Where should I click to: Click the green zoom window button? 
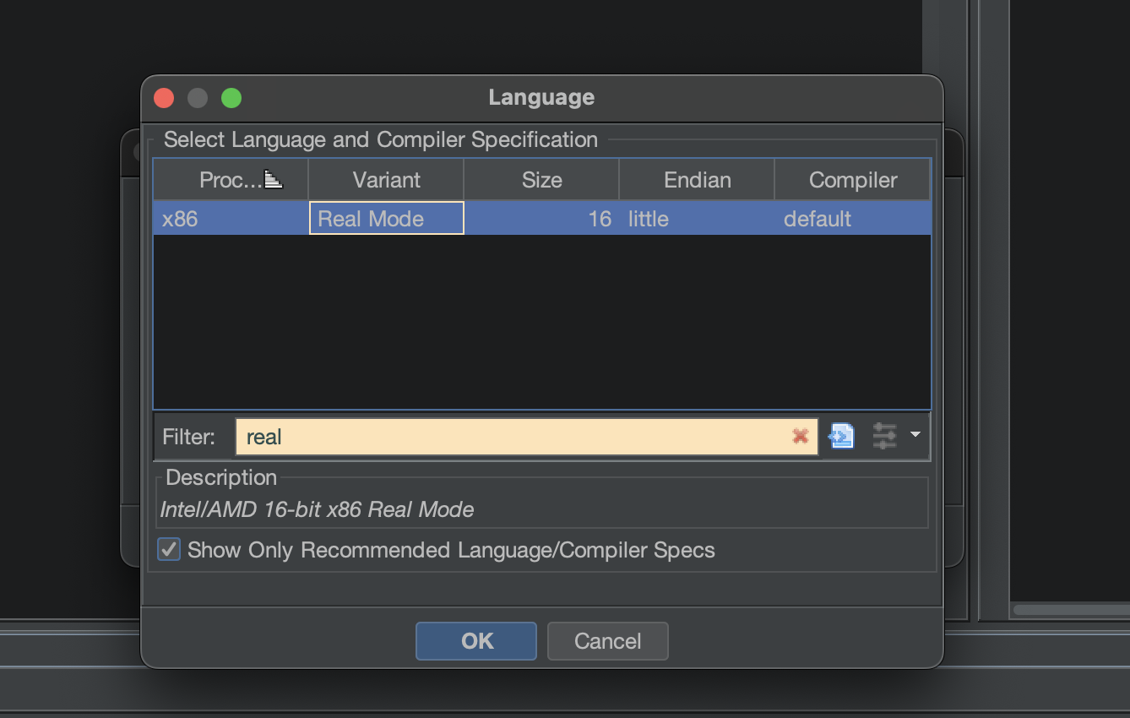coord(231,98)
